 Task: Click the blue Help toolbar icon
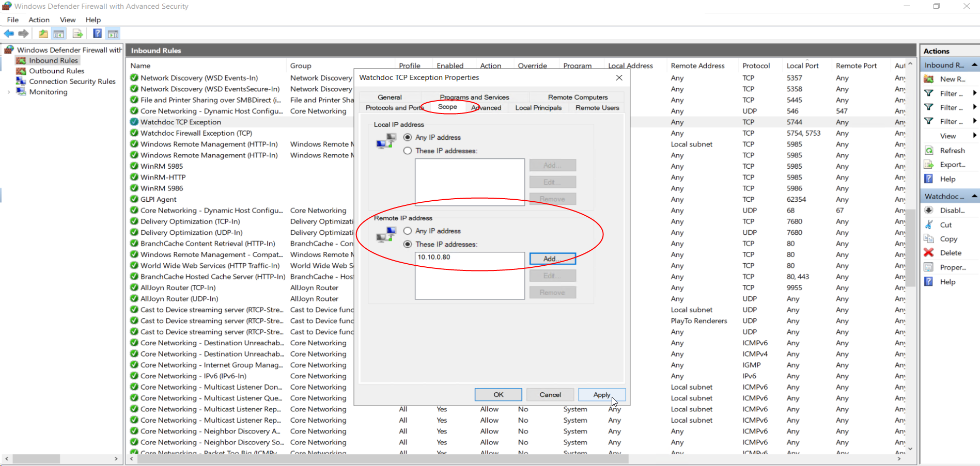click(97, 34)
